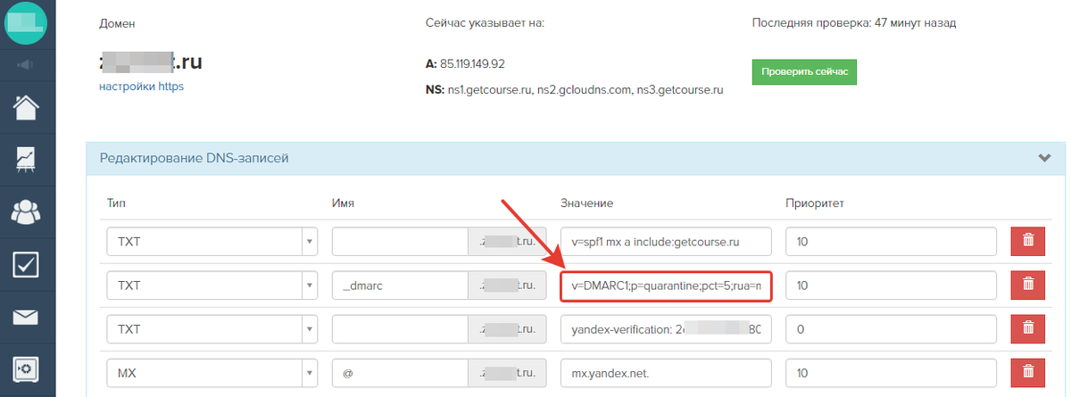This screenshot has width=1071, height=397.
Task: Click the _dmarc name input field
Action: [400, 285]
